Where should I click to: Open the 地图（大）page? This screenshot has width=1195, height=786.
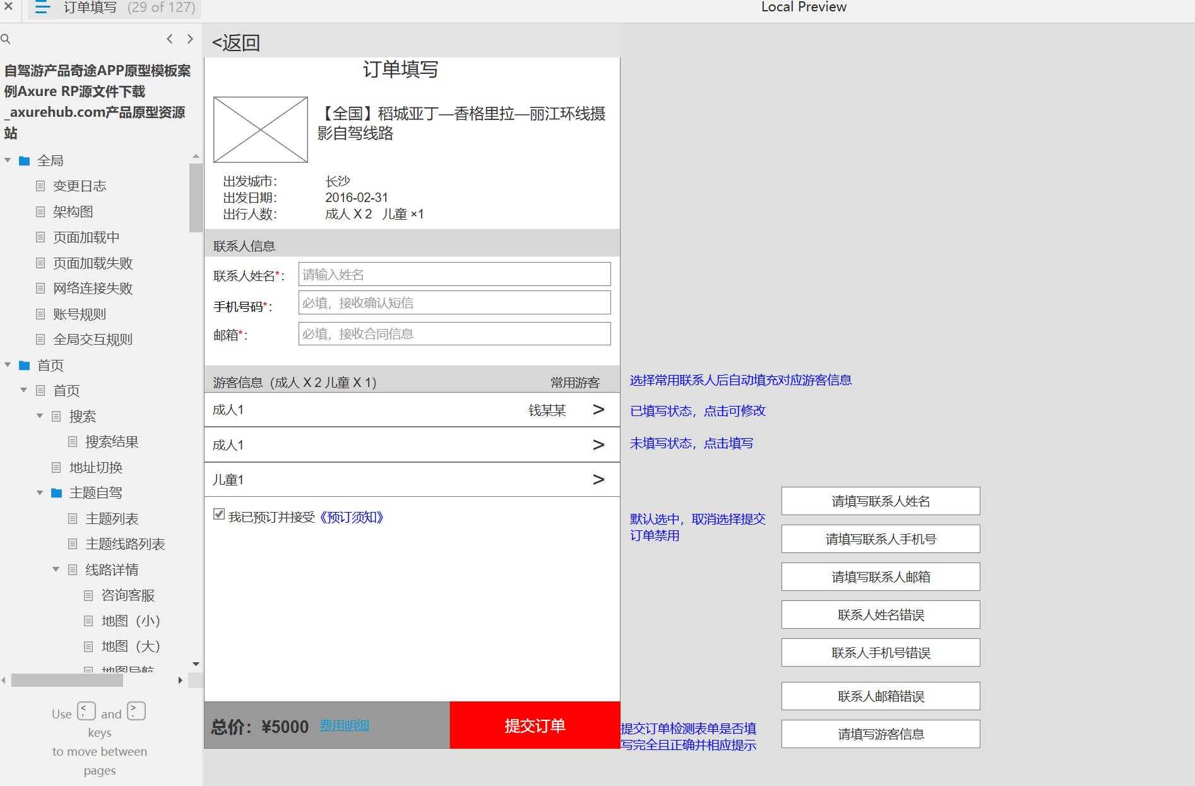coord(131,646)
